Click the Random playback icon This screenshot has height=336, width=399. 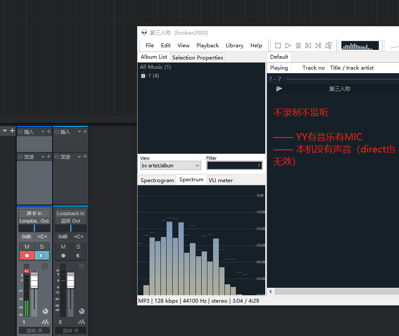click(x=328, y=45)
